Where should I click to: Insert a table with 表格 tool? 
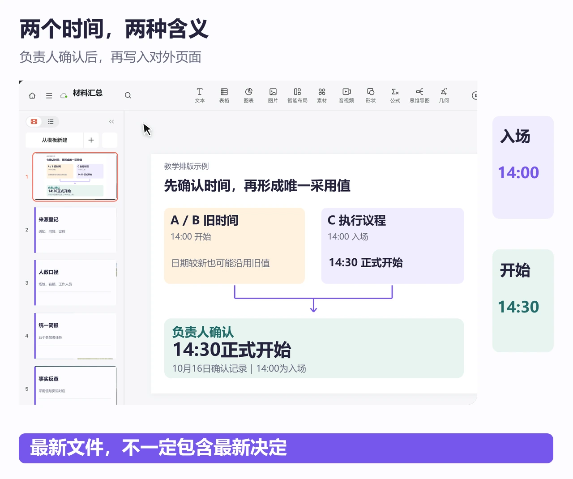(x=224, y=95)
